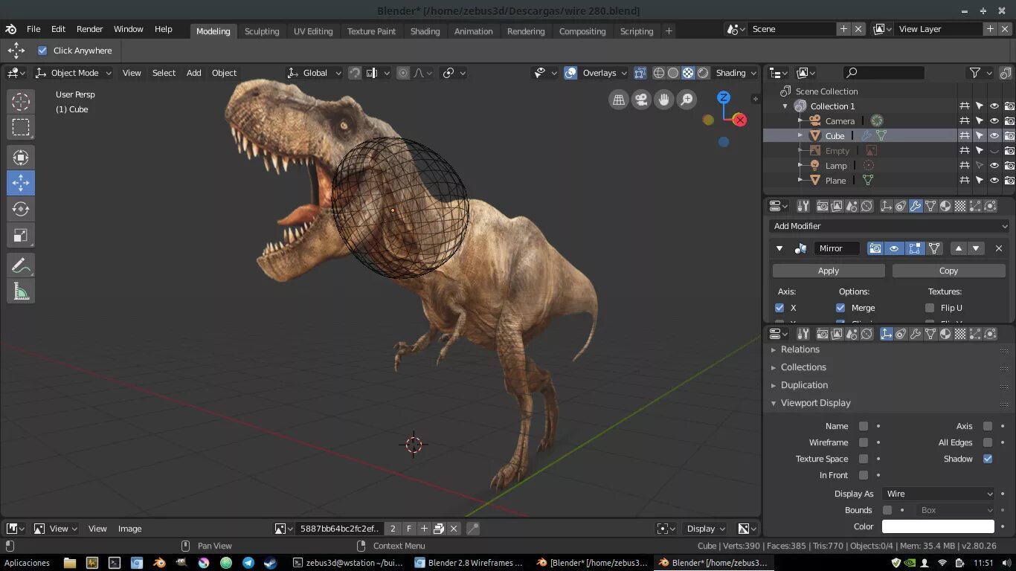Click the camera view icon in viewport
The width and height of the screenshot is (1016, 571).
pos(640,100)
